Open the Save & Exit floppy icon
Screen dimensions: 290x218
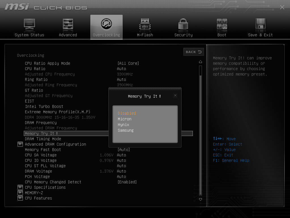(261, 24)
